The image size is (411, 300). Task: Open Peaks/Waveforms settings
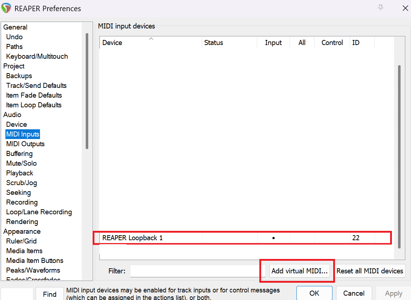coord(33,270)
